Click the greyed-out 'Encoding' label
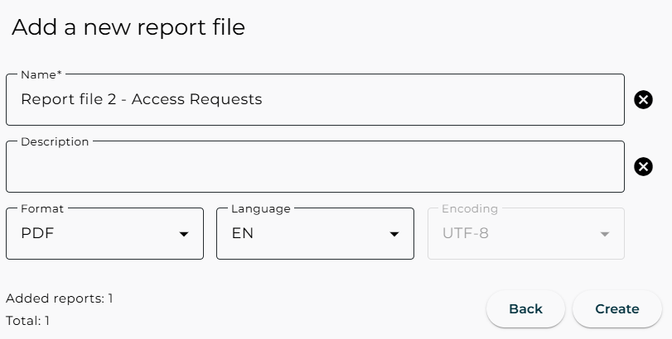The height and width of the screenshot is (339, 672). click(x=470, y=209)
